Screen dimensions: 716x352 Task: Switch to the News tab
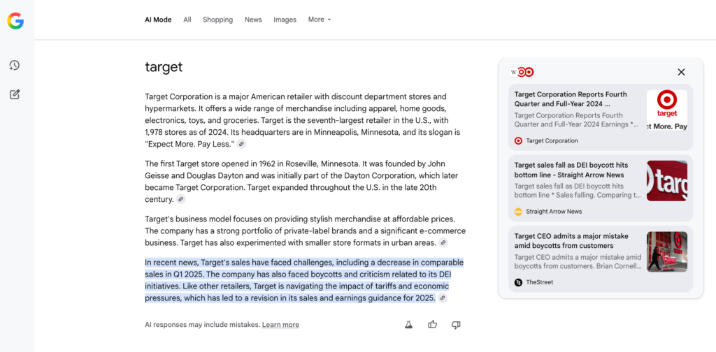253,20
